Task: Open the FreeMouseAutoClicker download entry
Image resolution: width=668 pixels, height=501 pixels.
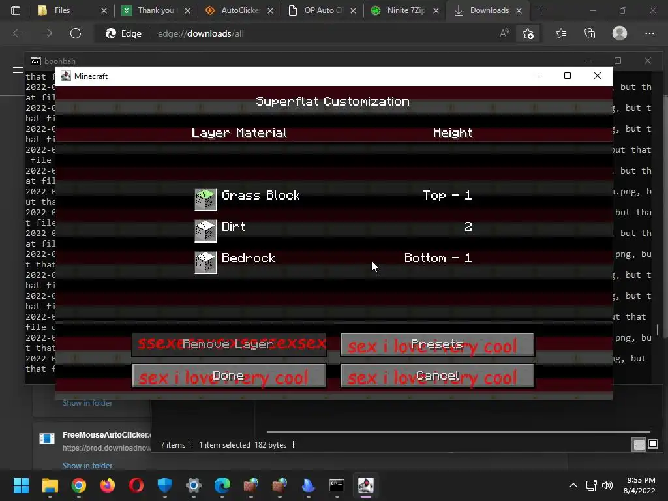Action: point(106,435)
